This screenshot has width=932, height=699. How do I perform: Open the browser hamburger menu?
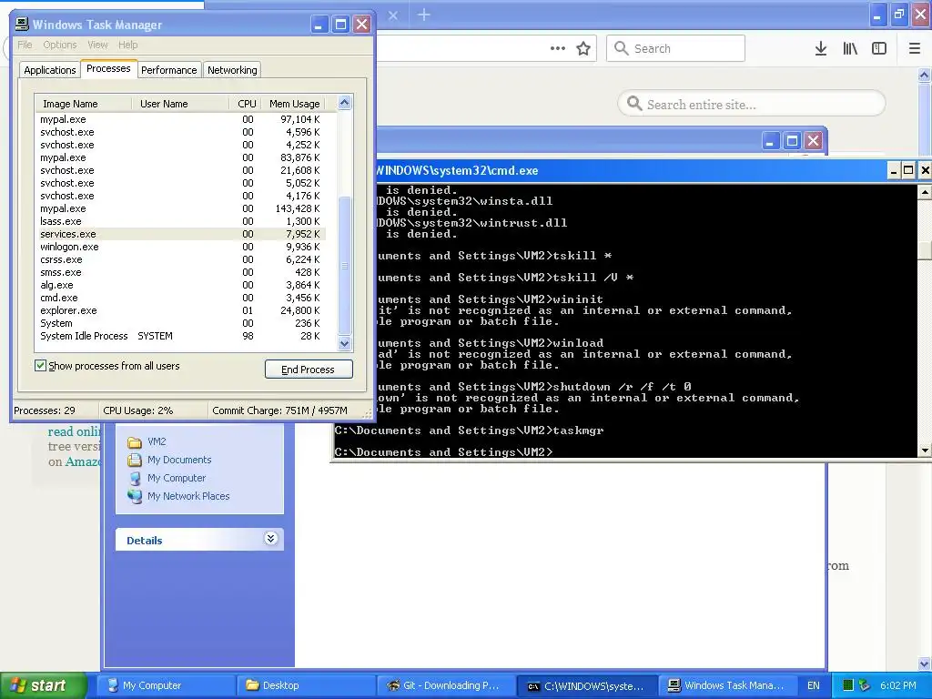pyautogui.click(x=915, y=49)
